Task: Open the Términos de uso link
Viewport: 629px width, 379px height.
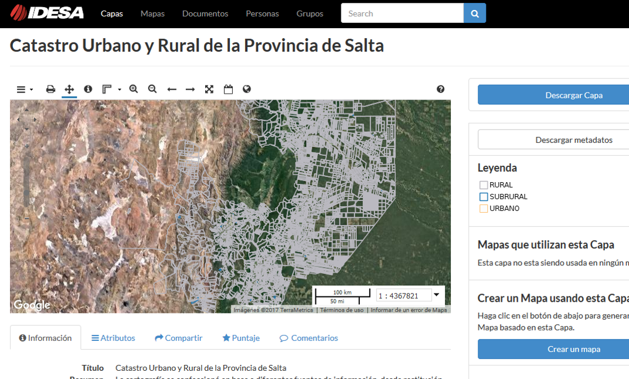Action: [x=342, y=310]
